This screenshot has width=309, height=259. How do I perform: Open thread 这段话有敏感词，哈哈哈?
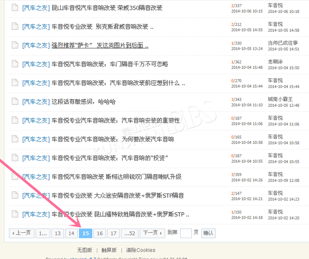[84, 101]
